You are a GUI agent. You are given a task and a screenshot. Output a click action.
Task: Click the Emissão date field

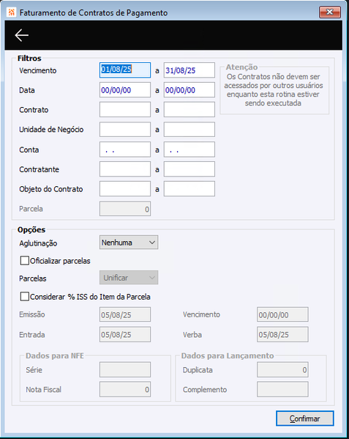pyautogui.click(x=125, y=314)
